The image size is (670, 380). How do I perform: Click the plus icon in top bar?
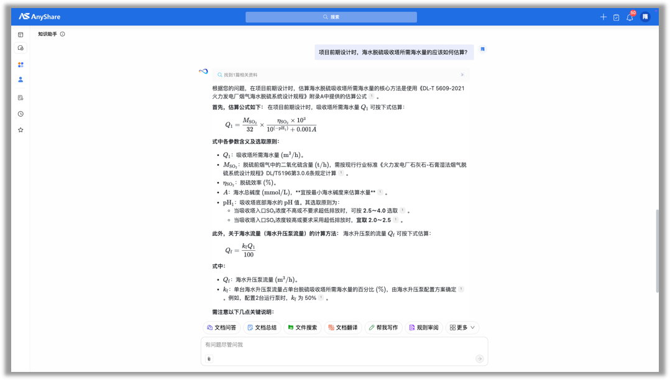point(603,17)
